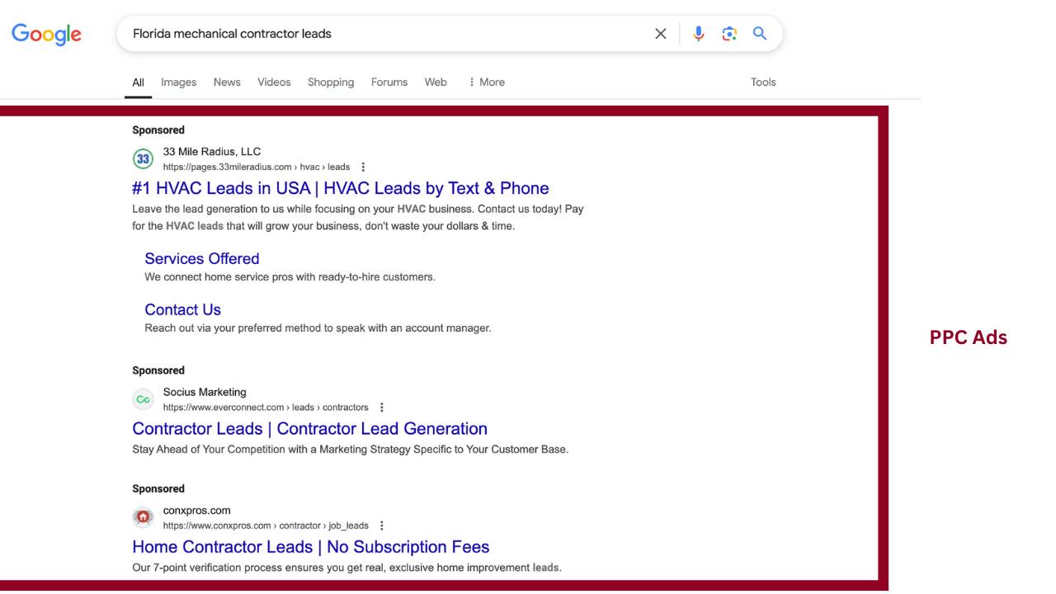The image size is (1056, 594).
Task: Open ad options dots for conxpros.com
Action: [381, 526]
